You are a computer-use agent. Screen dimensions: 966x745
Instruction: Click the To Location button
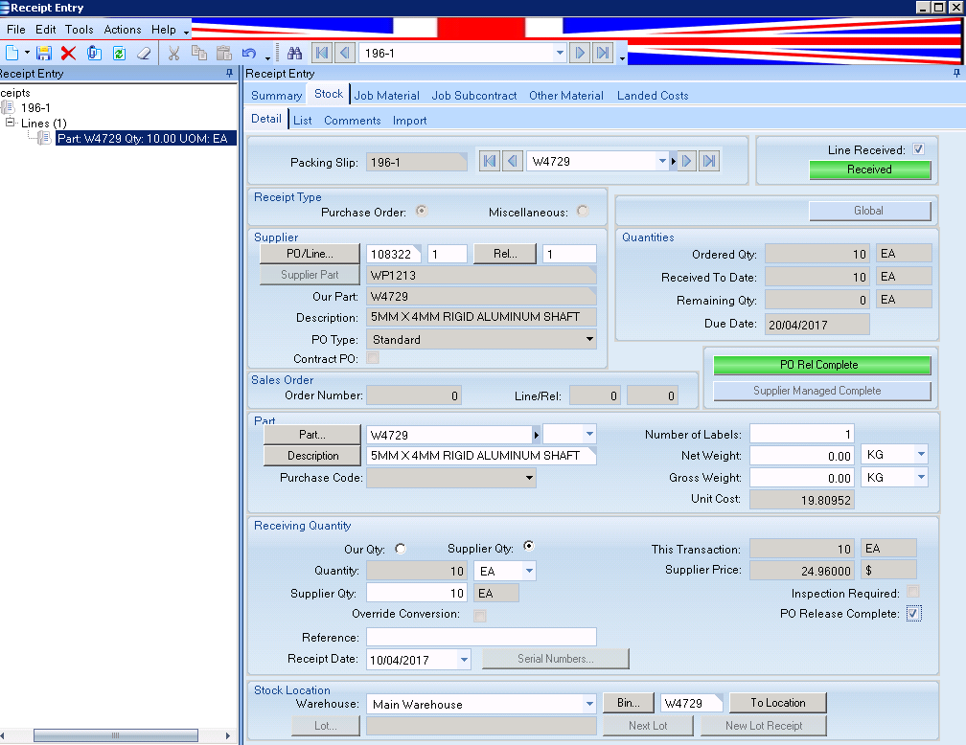pos(778,703)
